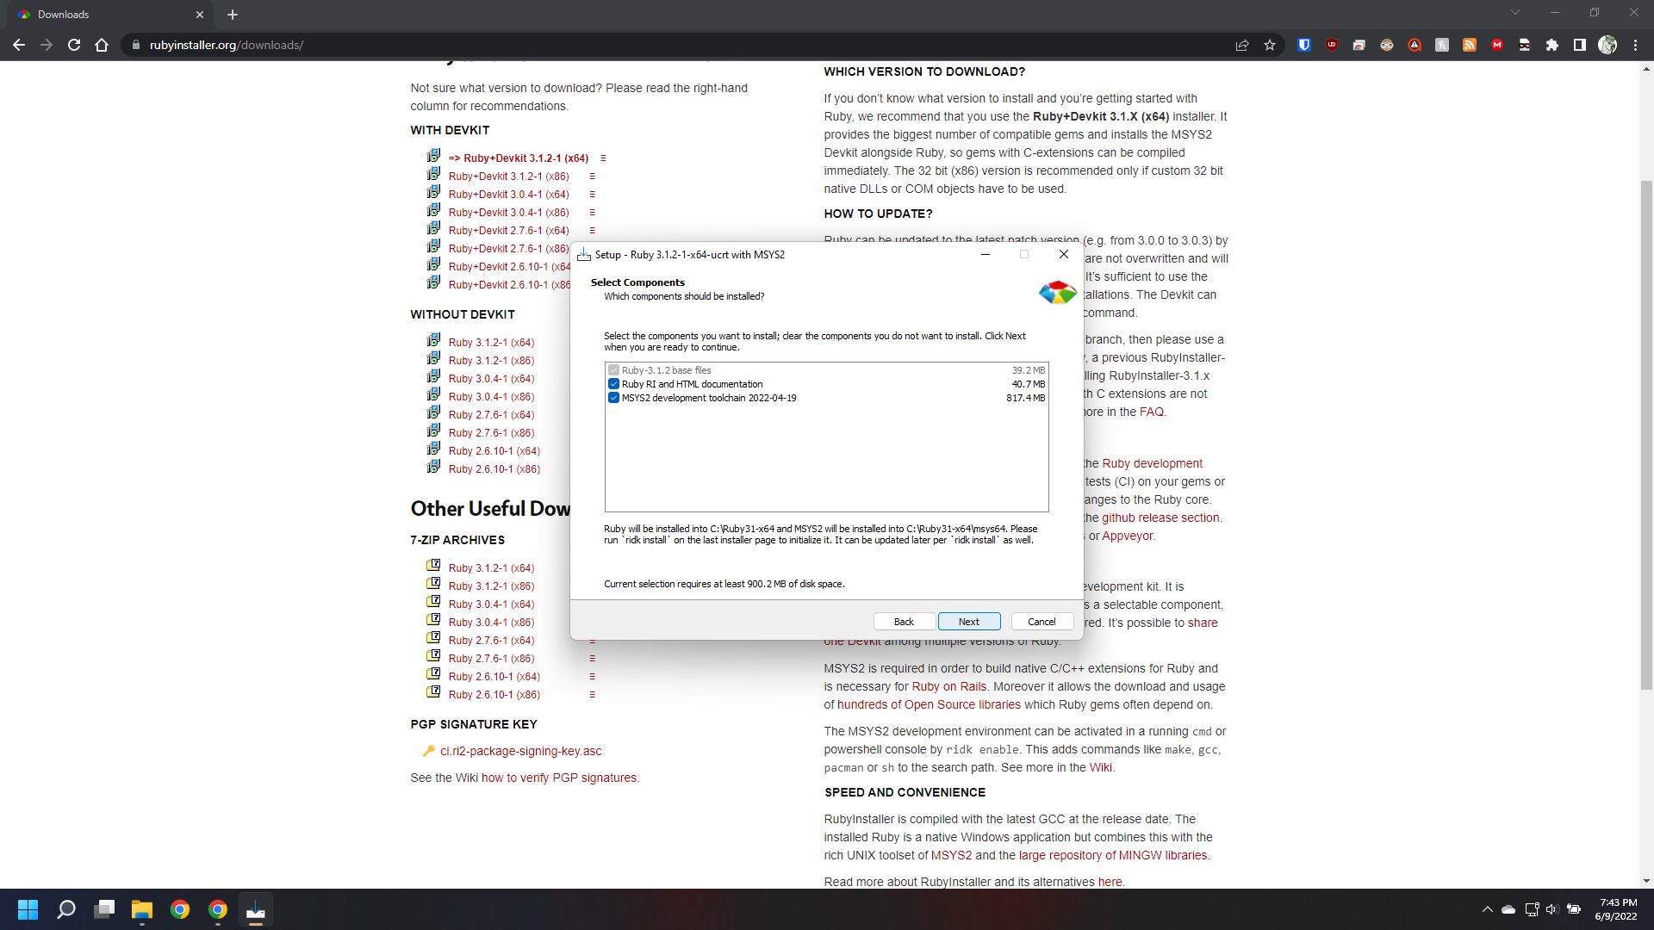
Task: Open Chrome home page icon
Action: 102,45
